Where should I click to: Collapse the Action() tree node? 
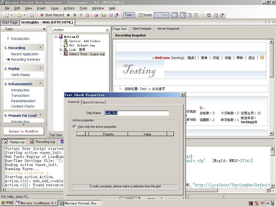[x=56, y=37]
